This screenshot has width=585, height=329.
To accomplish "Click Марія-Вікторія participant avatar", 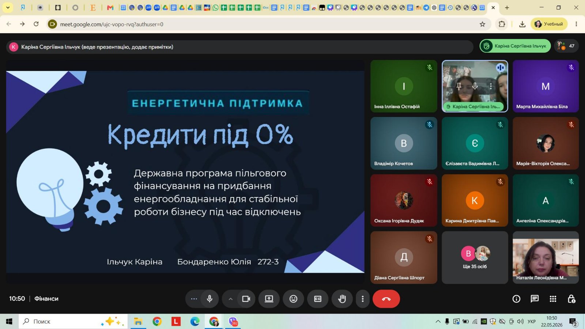I will coord(546,143).
